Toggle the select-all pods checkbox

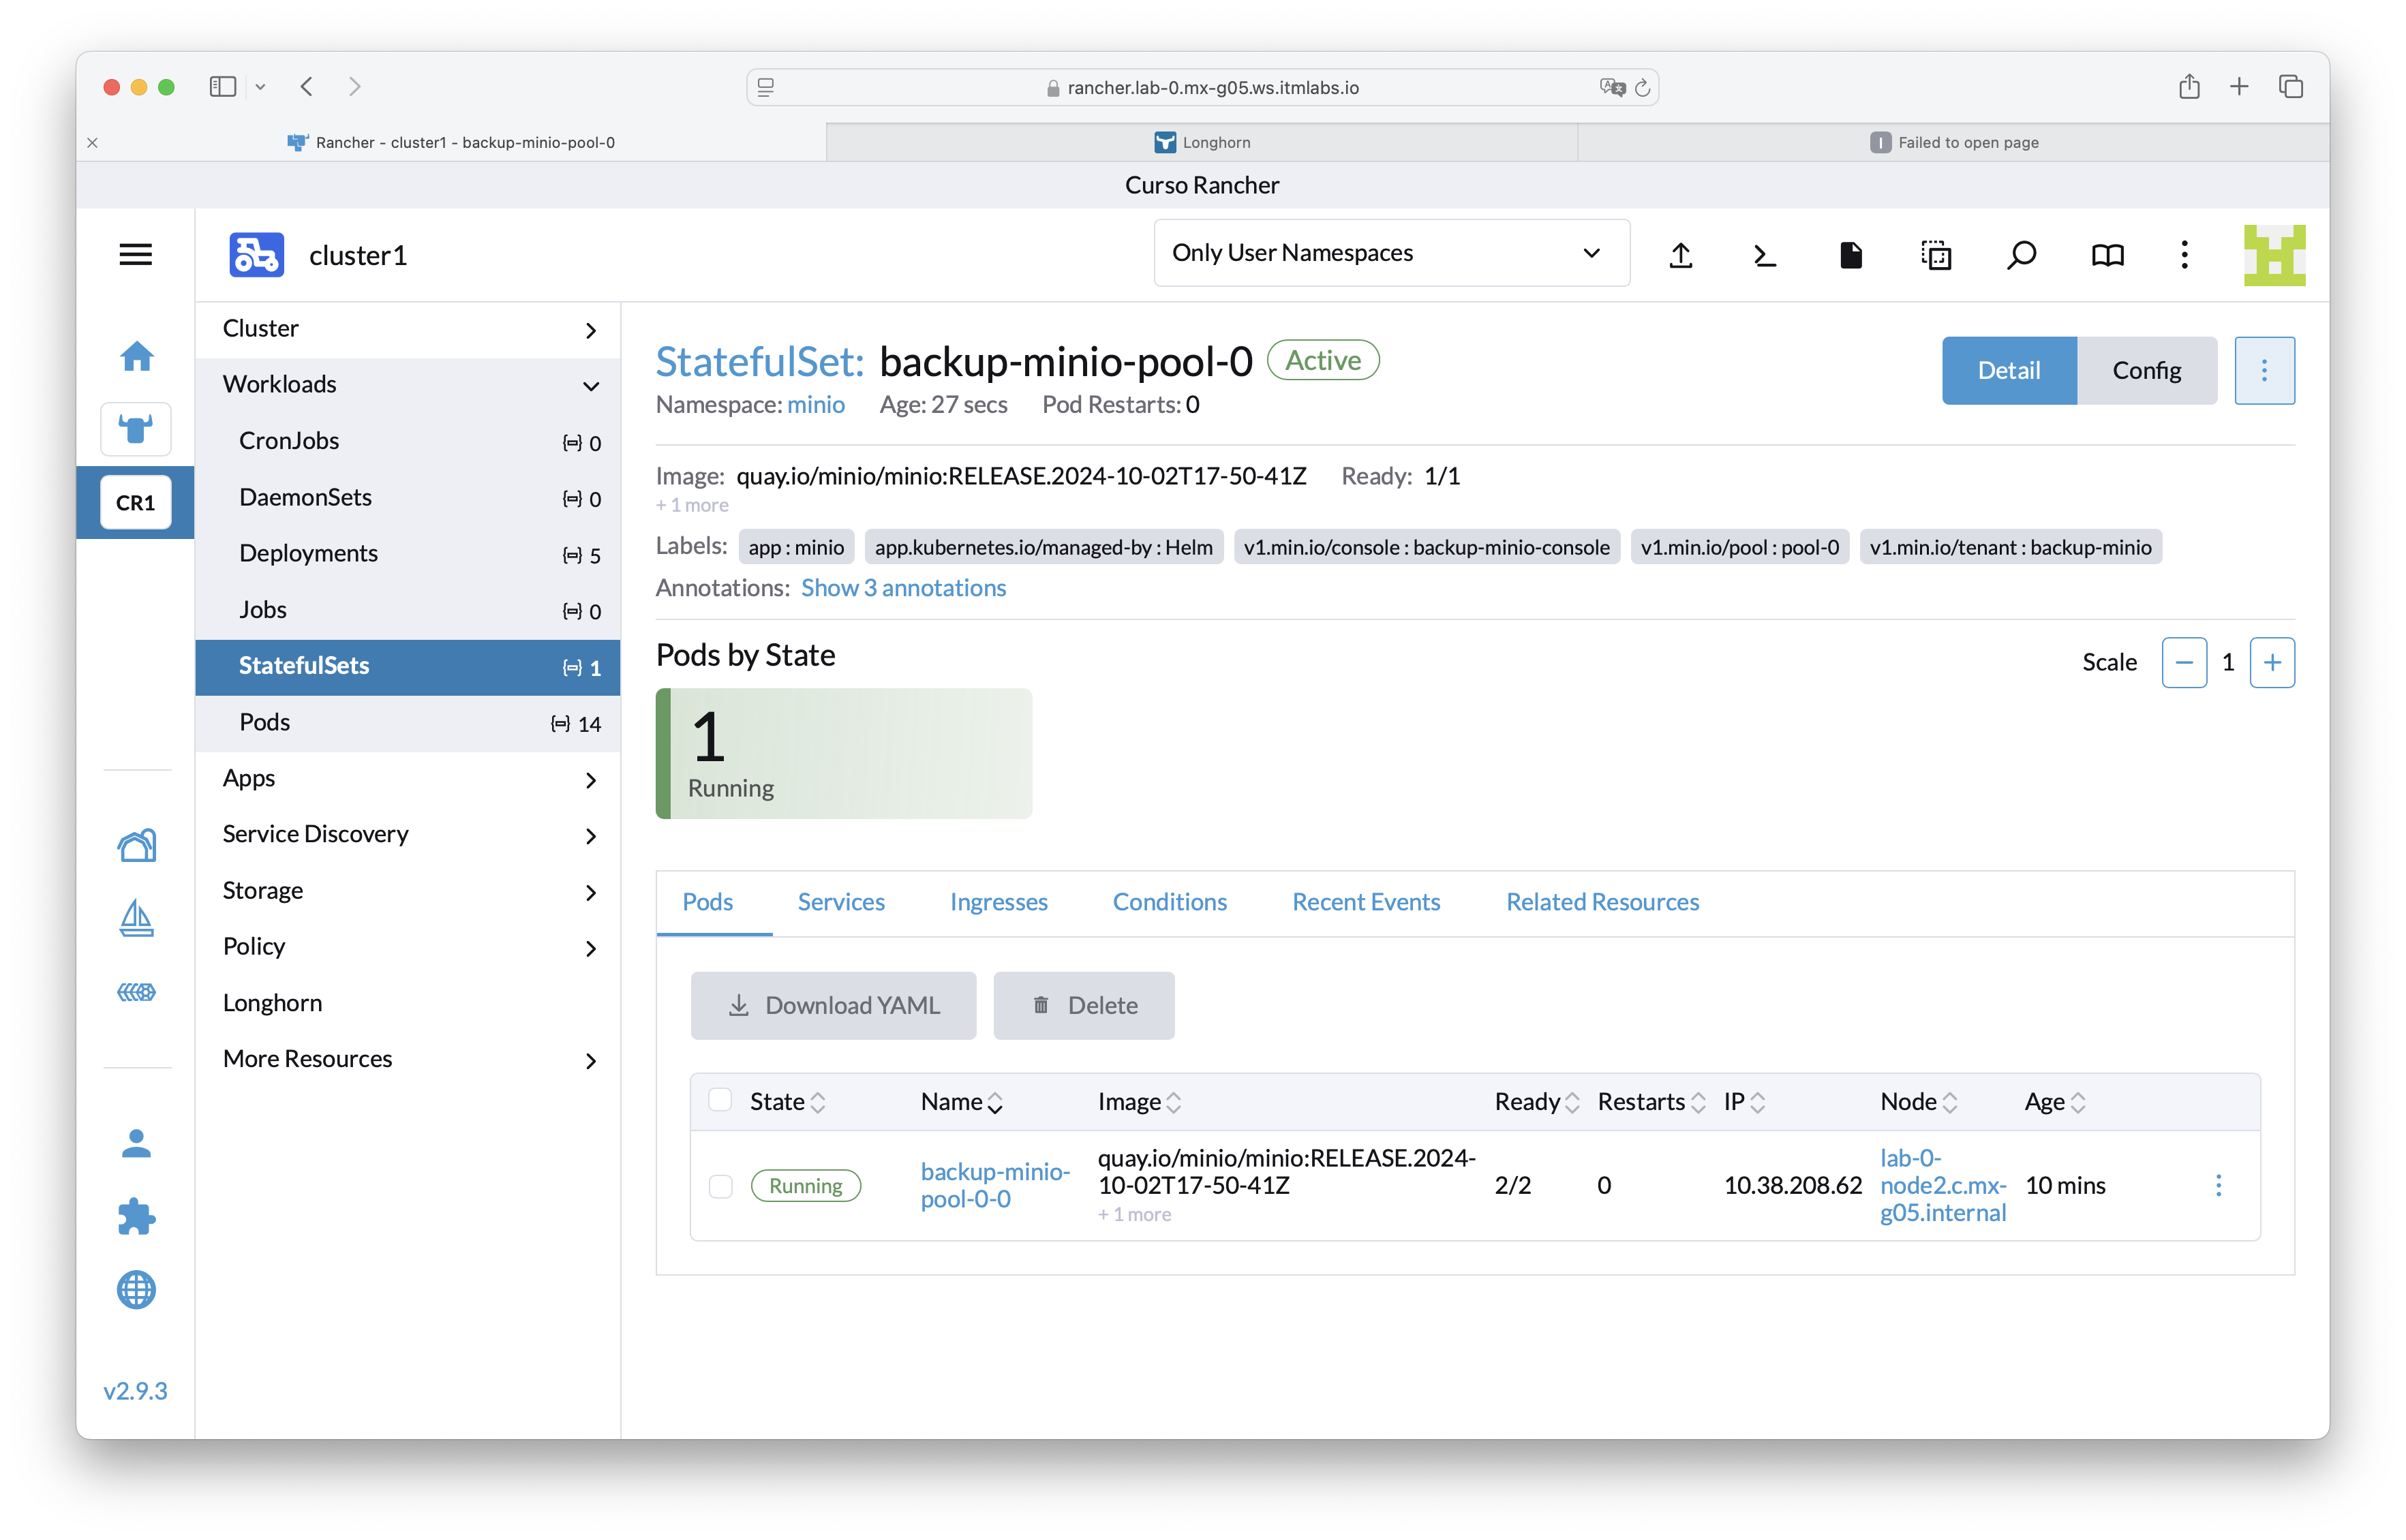click(x=720, y=1100)
